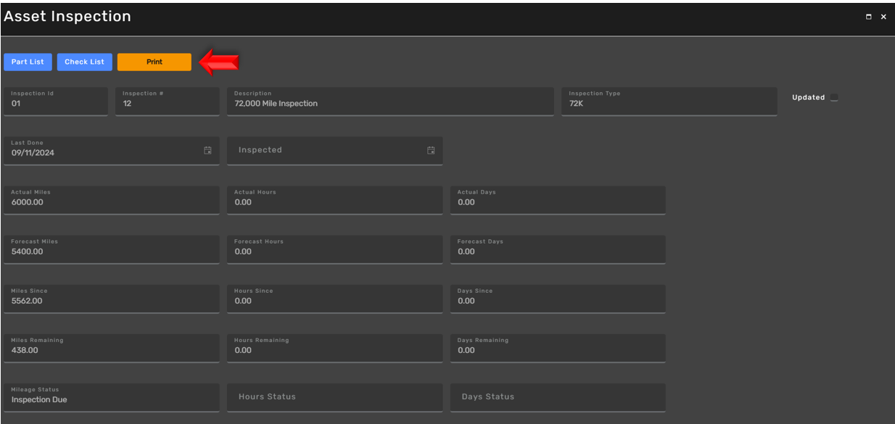Click the Miles Since field
The width and height of the screenshot is (895, 424).
click(x=112, y=299)
